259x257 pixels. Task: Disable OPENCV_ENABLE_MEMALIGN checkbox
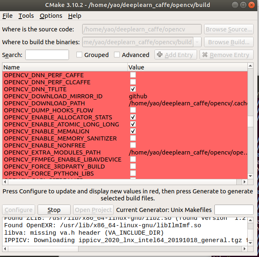pyautogui.click(x=133, y=131)
